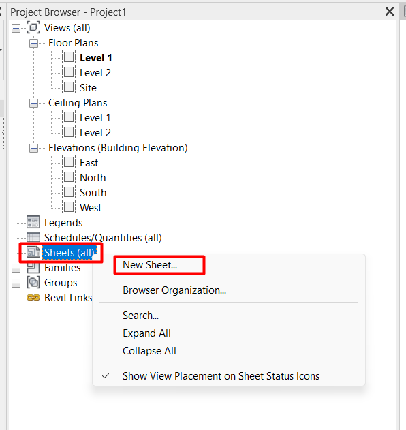Screen dimensions: 406x430
Task: Click the Groups icon
Action: (33, 282)
